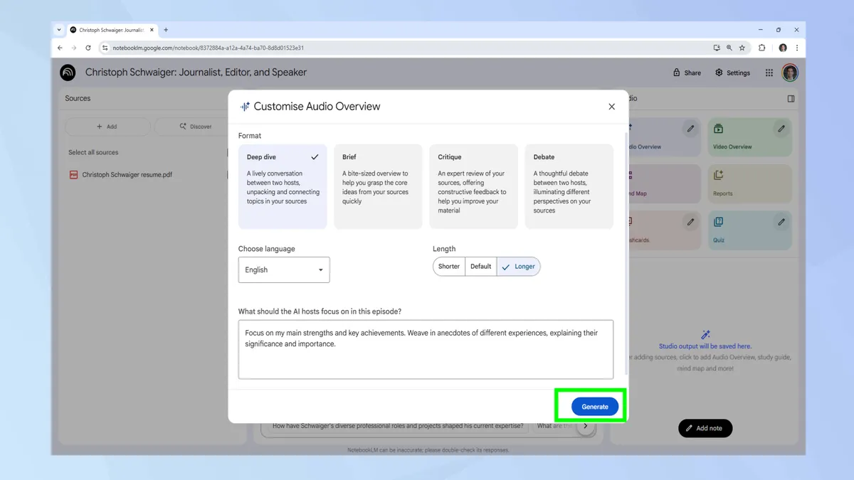Choose the Brief format card

(378, 186)
